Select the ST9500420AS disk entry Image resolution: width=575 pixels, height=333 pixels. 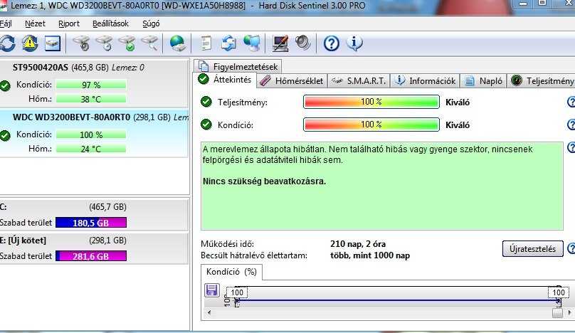[94, 83]
